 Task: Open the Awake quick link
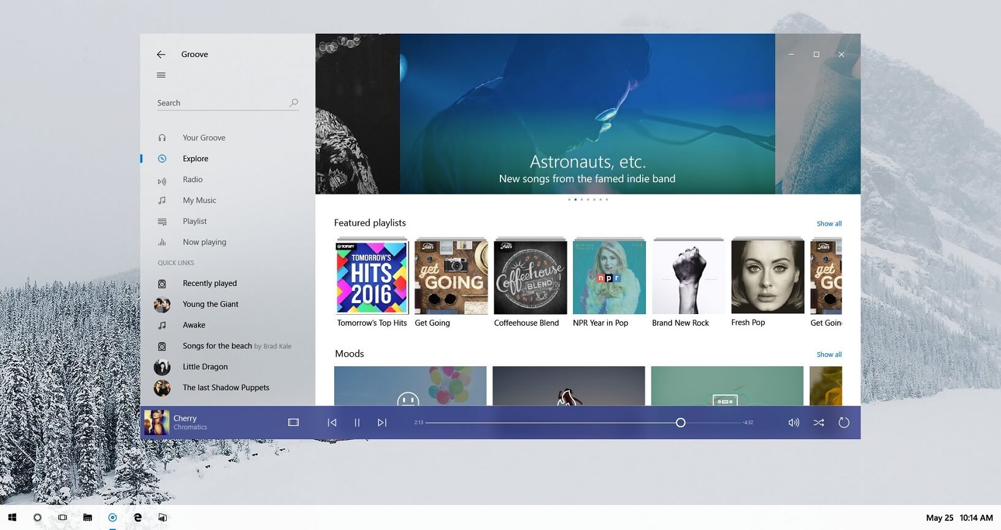tap(194, 325)
